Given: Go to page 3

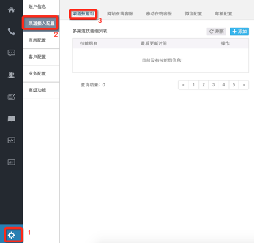Looking at the screenshot, I should coord(214,85).
